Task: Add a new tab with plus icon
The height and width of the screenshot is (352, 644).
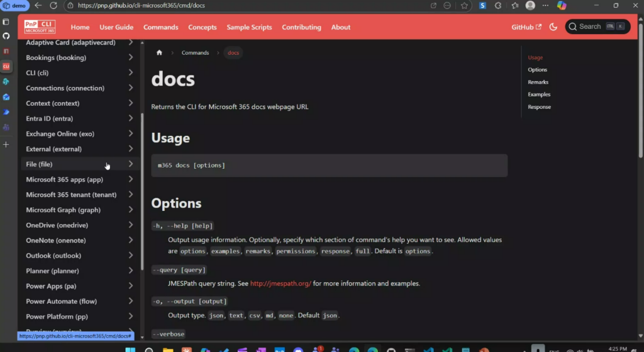Action: click(x=6, y=144)
